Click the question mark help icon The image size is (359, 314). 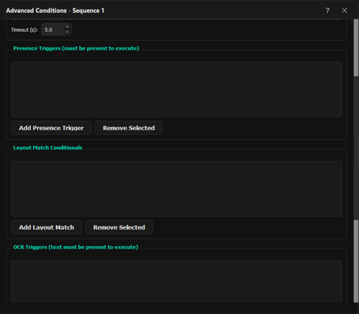click(x=327, y=10)
